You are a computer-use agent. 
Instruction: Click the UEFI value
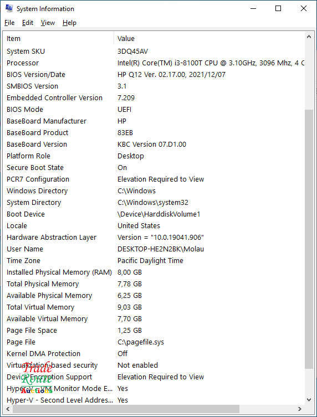coord(124,109)
